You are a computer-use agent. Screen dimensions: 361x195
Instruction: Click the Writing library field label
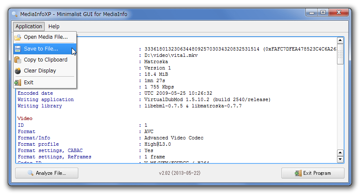click(40, 106)
